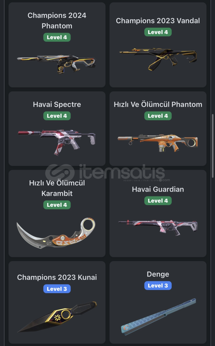Viewport: 215px width, 346px height.
Task: Select the Hızlı Ve Ölümcül Karambit knife image
Action: coord(56,233)
